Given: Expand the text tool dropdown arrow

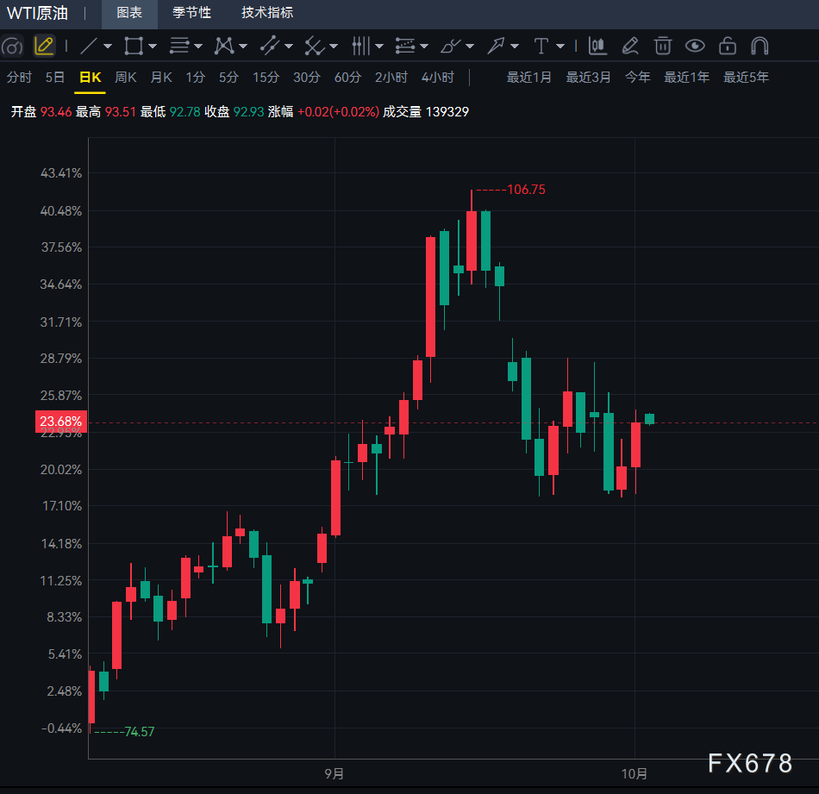Looking at the screenshot, I should point(560,47).
